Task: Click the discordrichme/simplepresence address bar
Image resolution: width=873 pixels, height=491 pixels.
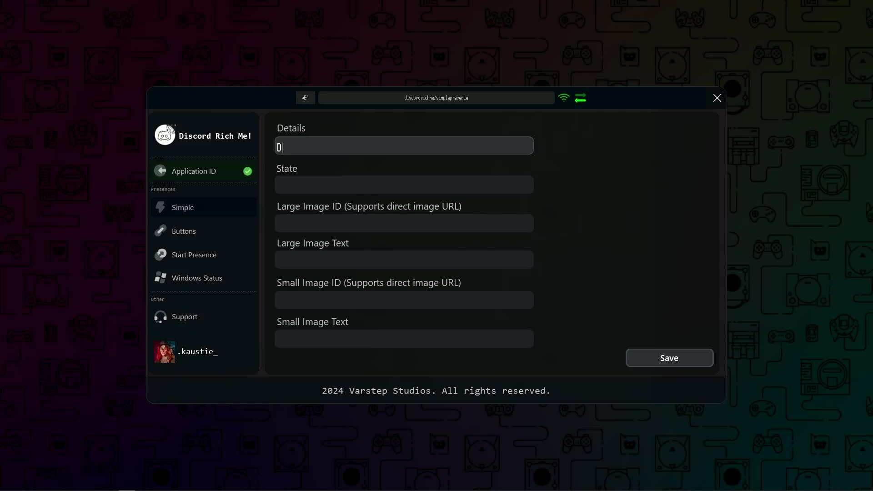Action: (436, 98)
